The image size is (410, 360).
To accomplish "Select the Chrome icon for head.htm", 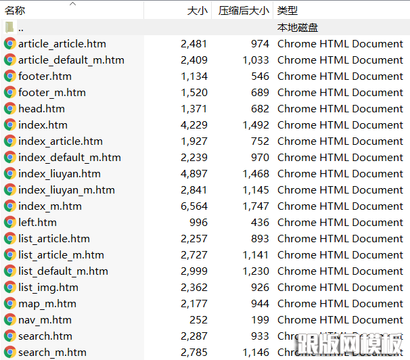I will (x=10, y=108).
